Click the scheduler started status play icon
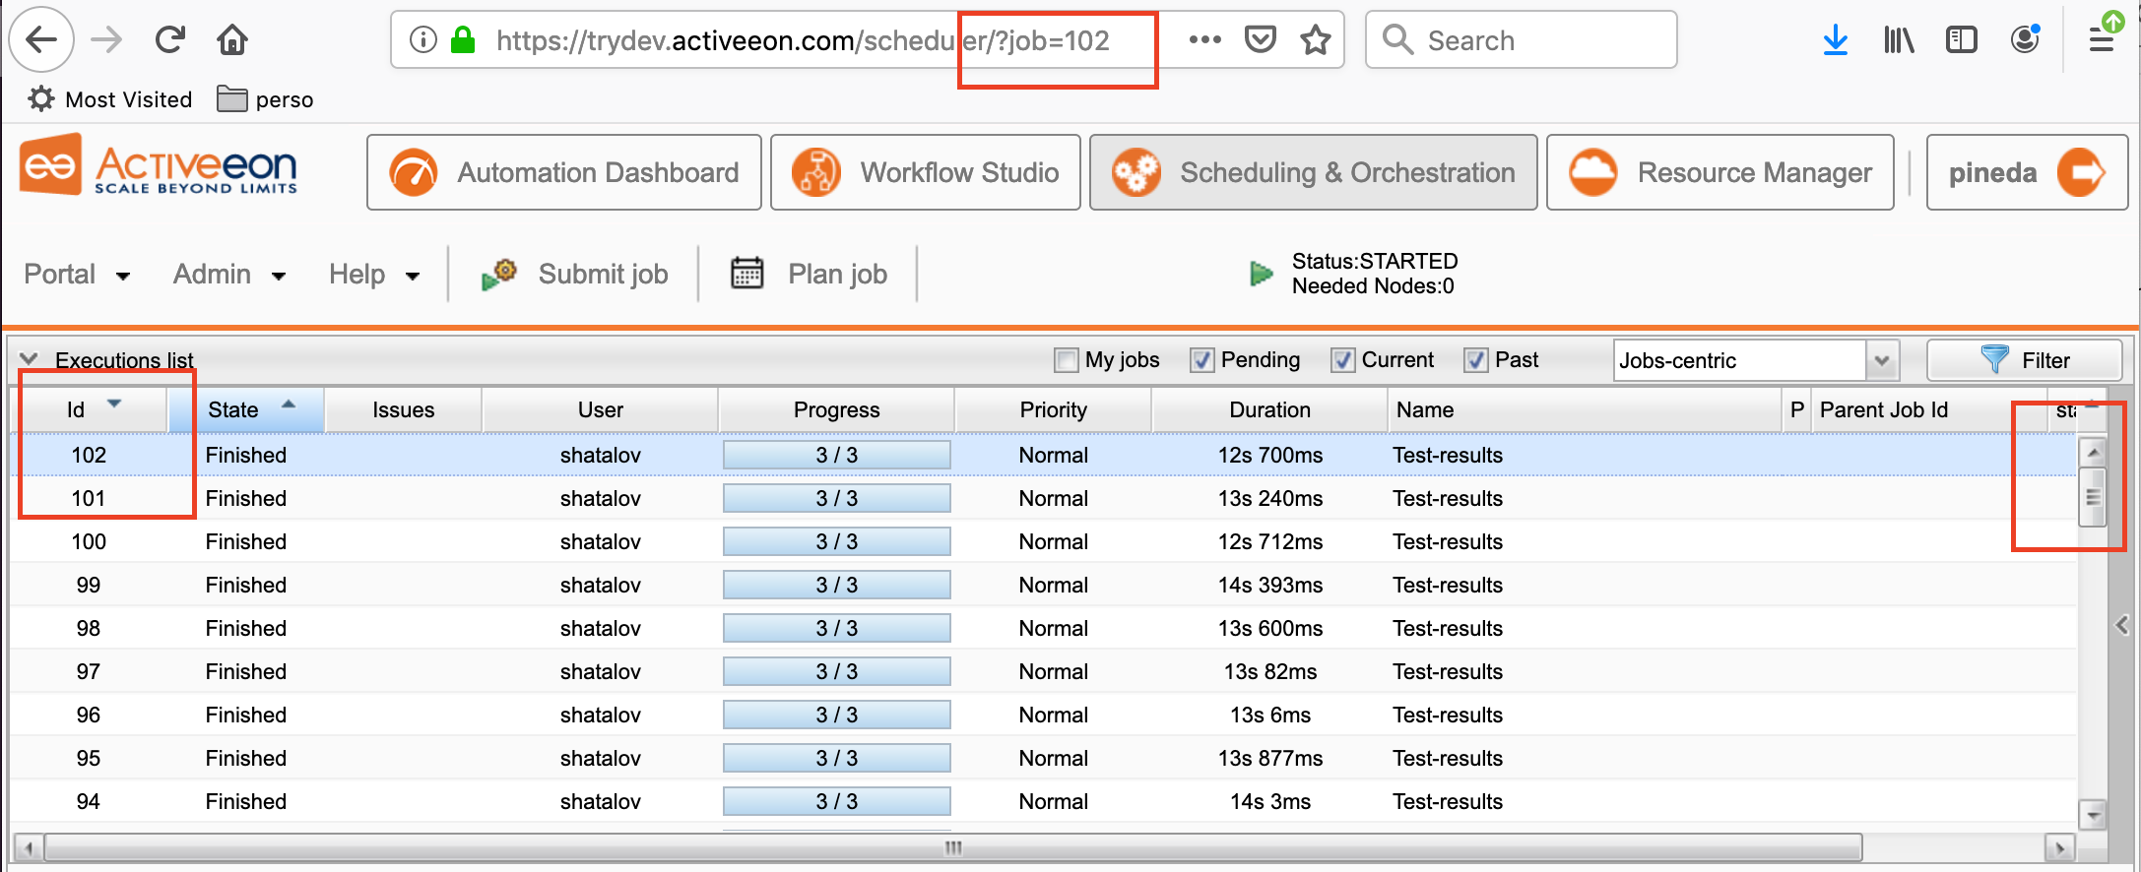This screenshot has width=2141, height=872. pos(1261,274)
